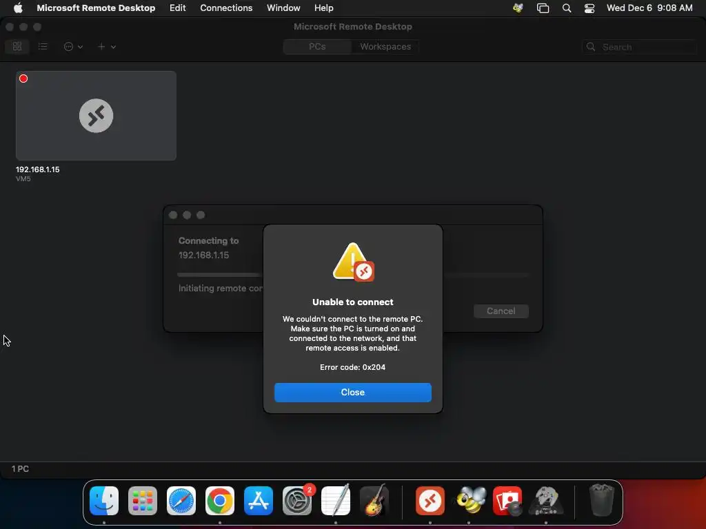
Task: Switch to the Workspaces tab
Action: pyautogui.click(x=385, y=46)
